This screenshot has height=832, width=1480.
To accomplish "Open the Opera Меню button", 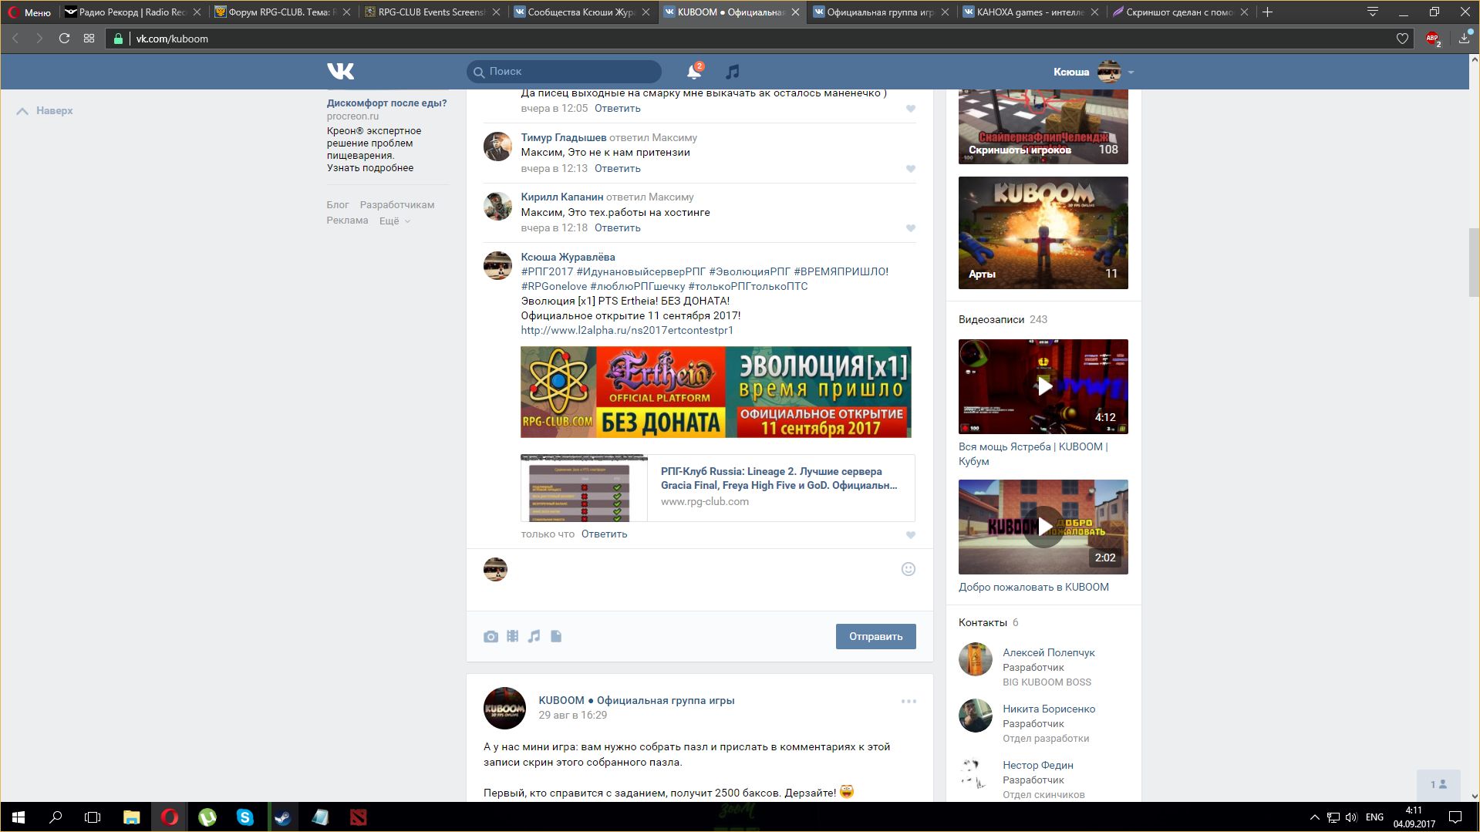I will coord(29,12).
